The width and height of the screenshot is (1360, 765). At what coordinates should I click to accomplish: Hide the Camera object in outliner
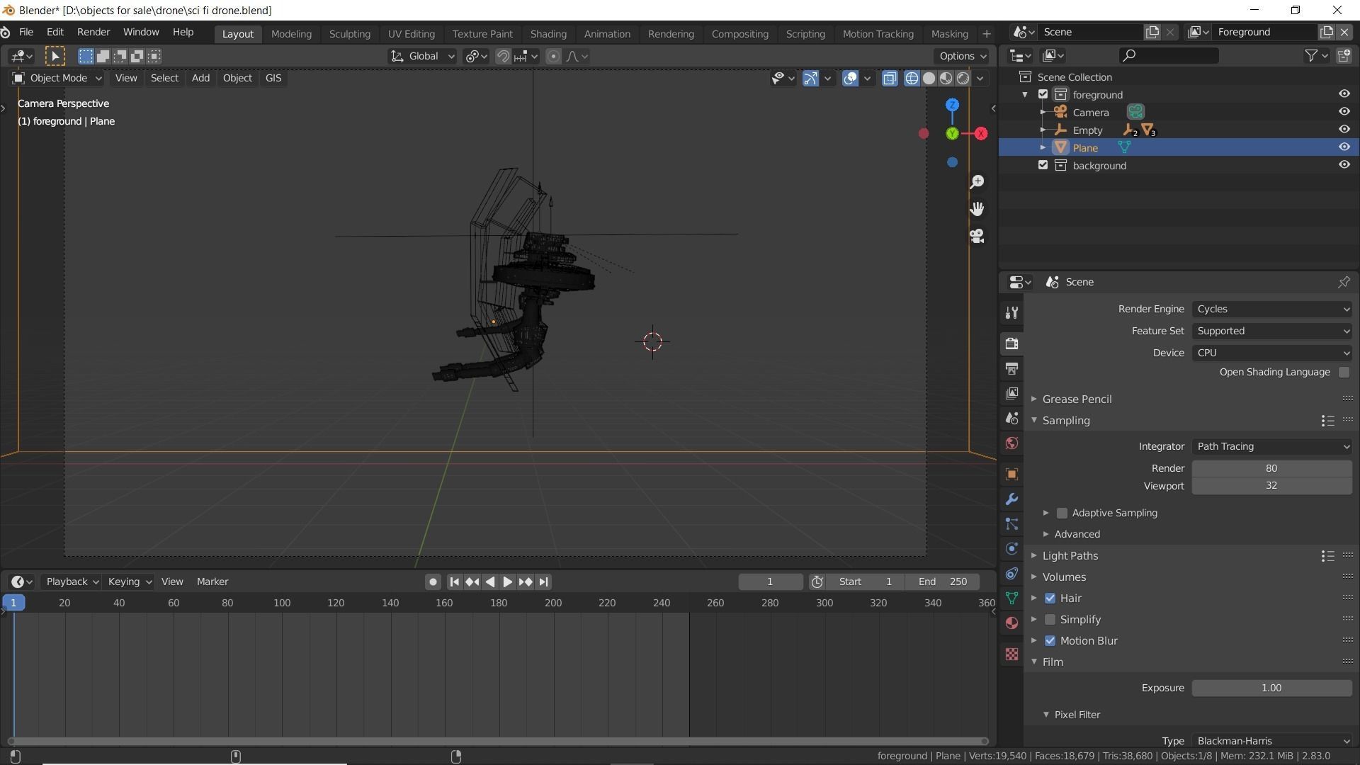1344,112
